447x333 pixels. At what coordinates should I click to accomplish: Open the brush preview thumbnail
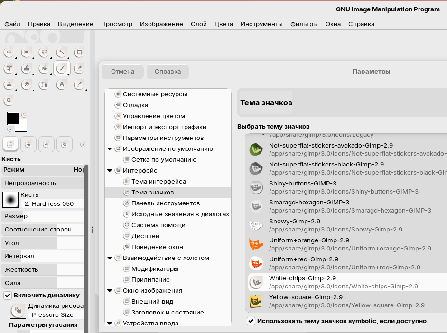click(10, 200)
